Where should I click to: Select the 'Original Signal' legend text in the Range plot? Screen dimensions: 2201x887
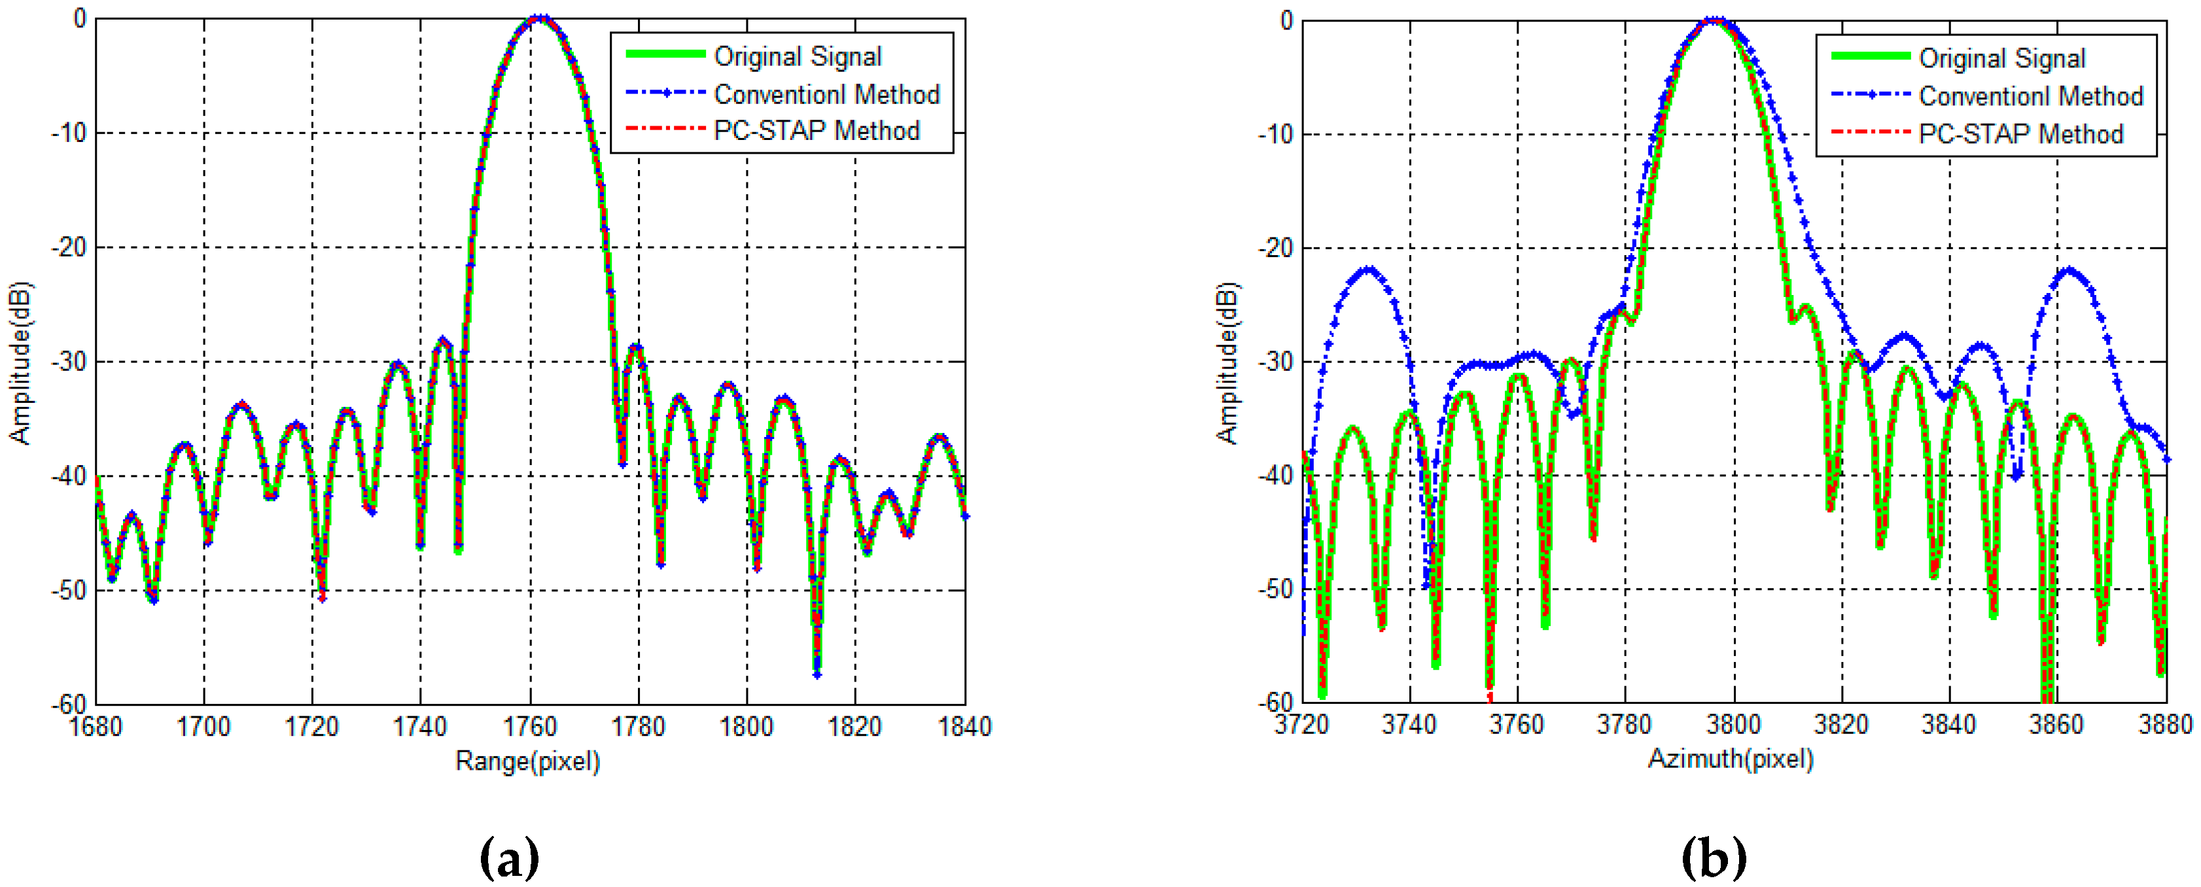[x=797, y=56]
